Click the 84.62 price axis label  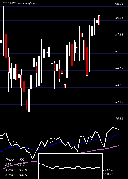(119, 68)
